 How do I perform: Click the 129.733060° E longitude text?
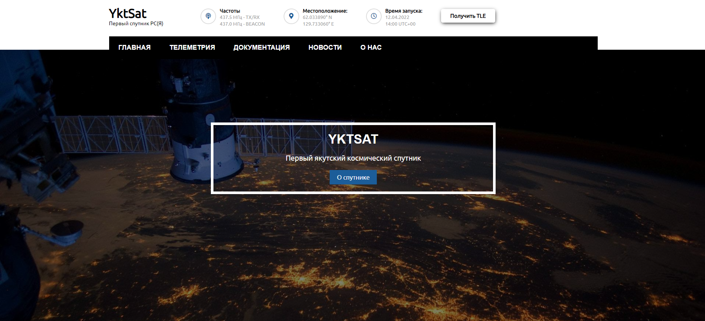point(318,24)
